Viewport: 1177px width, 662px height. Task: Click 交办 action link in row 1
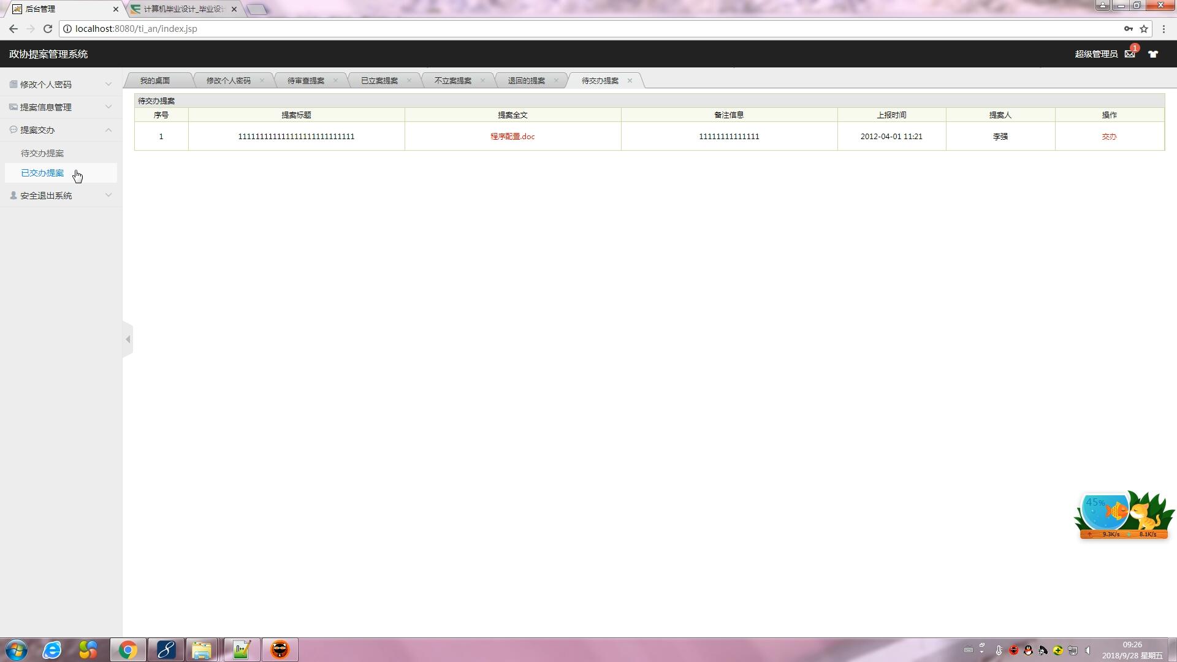1109,136
